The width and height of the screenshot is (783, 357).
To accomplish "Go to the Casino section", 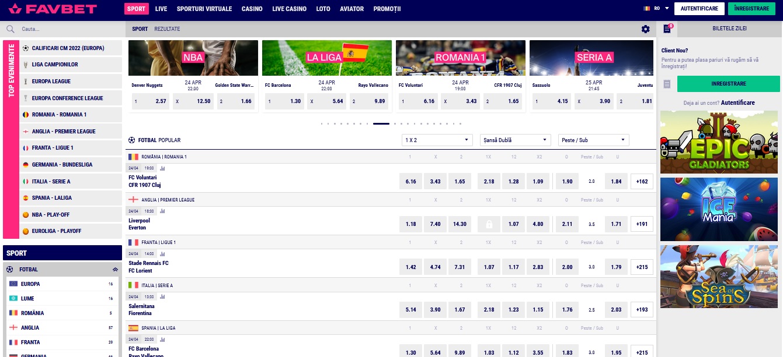I will pyautogui.click(x=252, y=9).
